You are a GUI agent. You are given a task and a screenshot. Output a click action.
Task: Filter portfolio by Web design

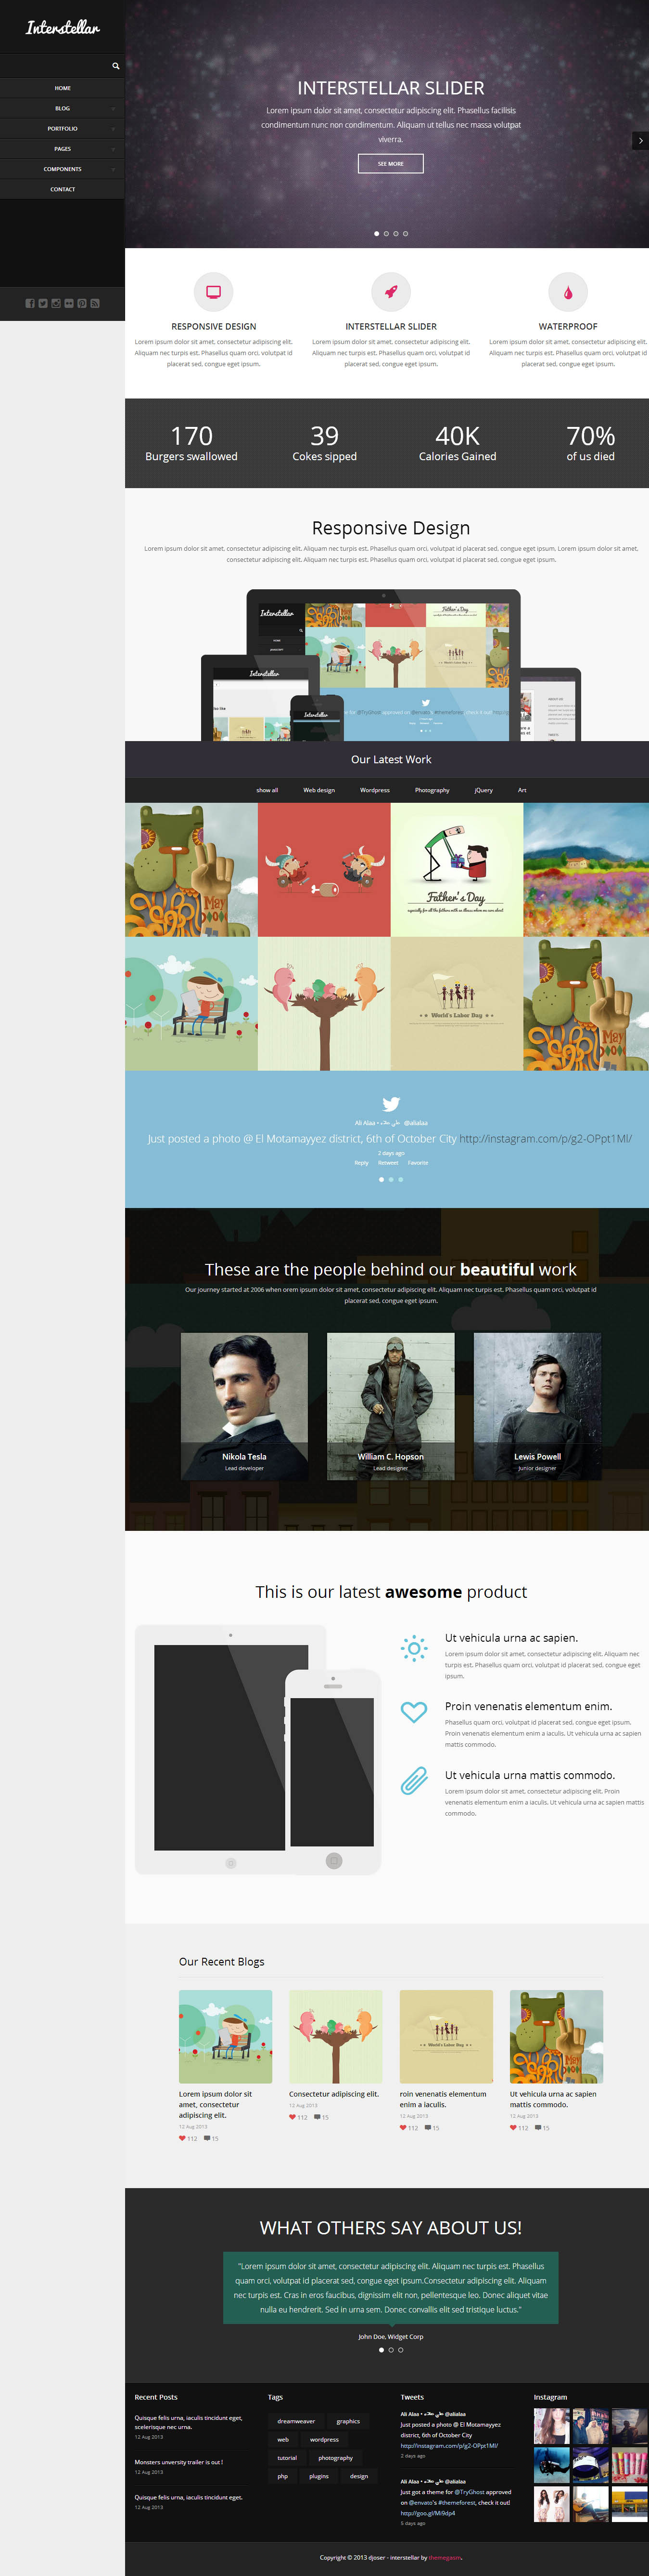pyautogui.click(x=319, y=790)
